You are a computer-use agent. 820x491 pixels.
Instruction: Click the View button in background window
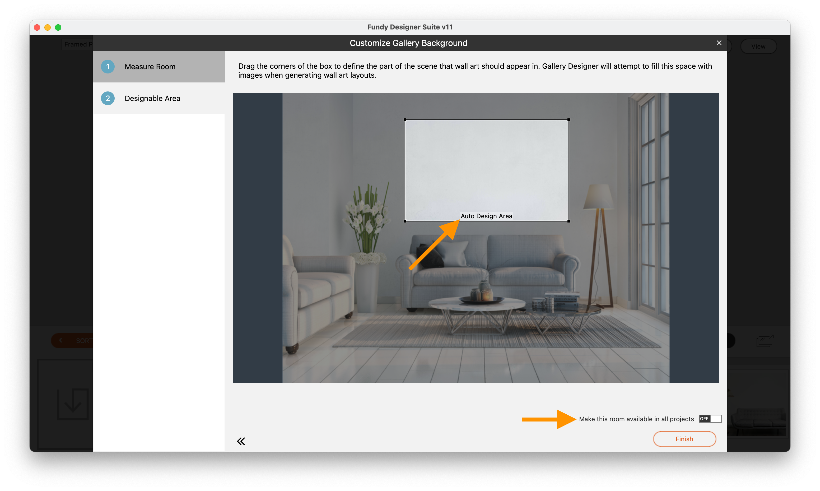758,46
